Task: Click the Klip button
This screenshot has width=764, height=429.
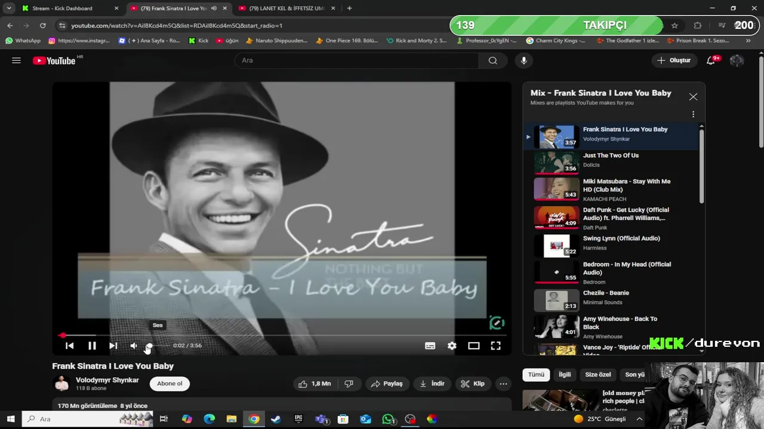Action: (473, 384)
